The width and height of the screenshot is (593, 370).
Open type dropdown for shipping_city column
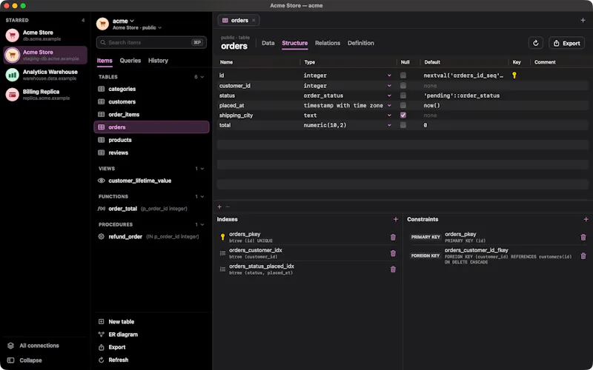[x=389, y=115]
